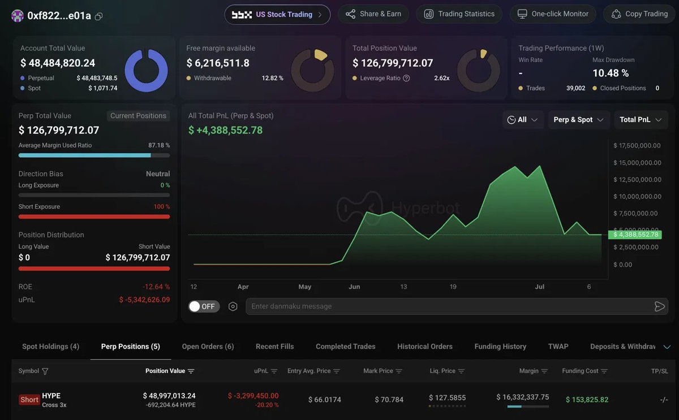The height and width of the screenshot is (420, 679).
Task: Open the One-click Monitor button
Action: (553, 14)
